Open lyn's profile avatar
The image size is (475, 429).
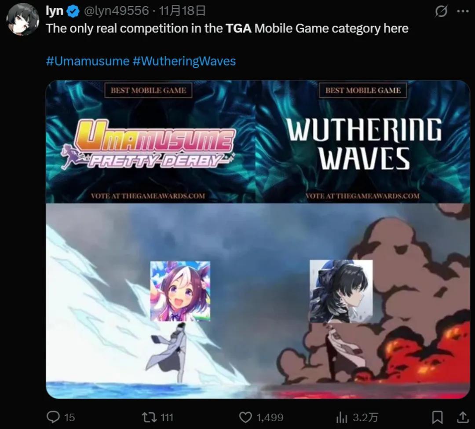(x=23, y=20)
